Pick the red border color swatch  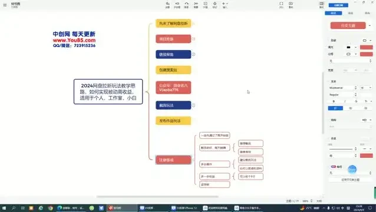[x=366, y=54]
